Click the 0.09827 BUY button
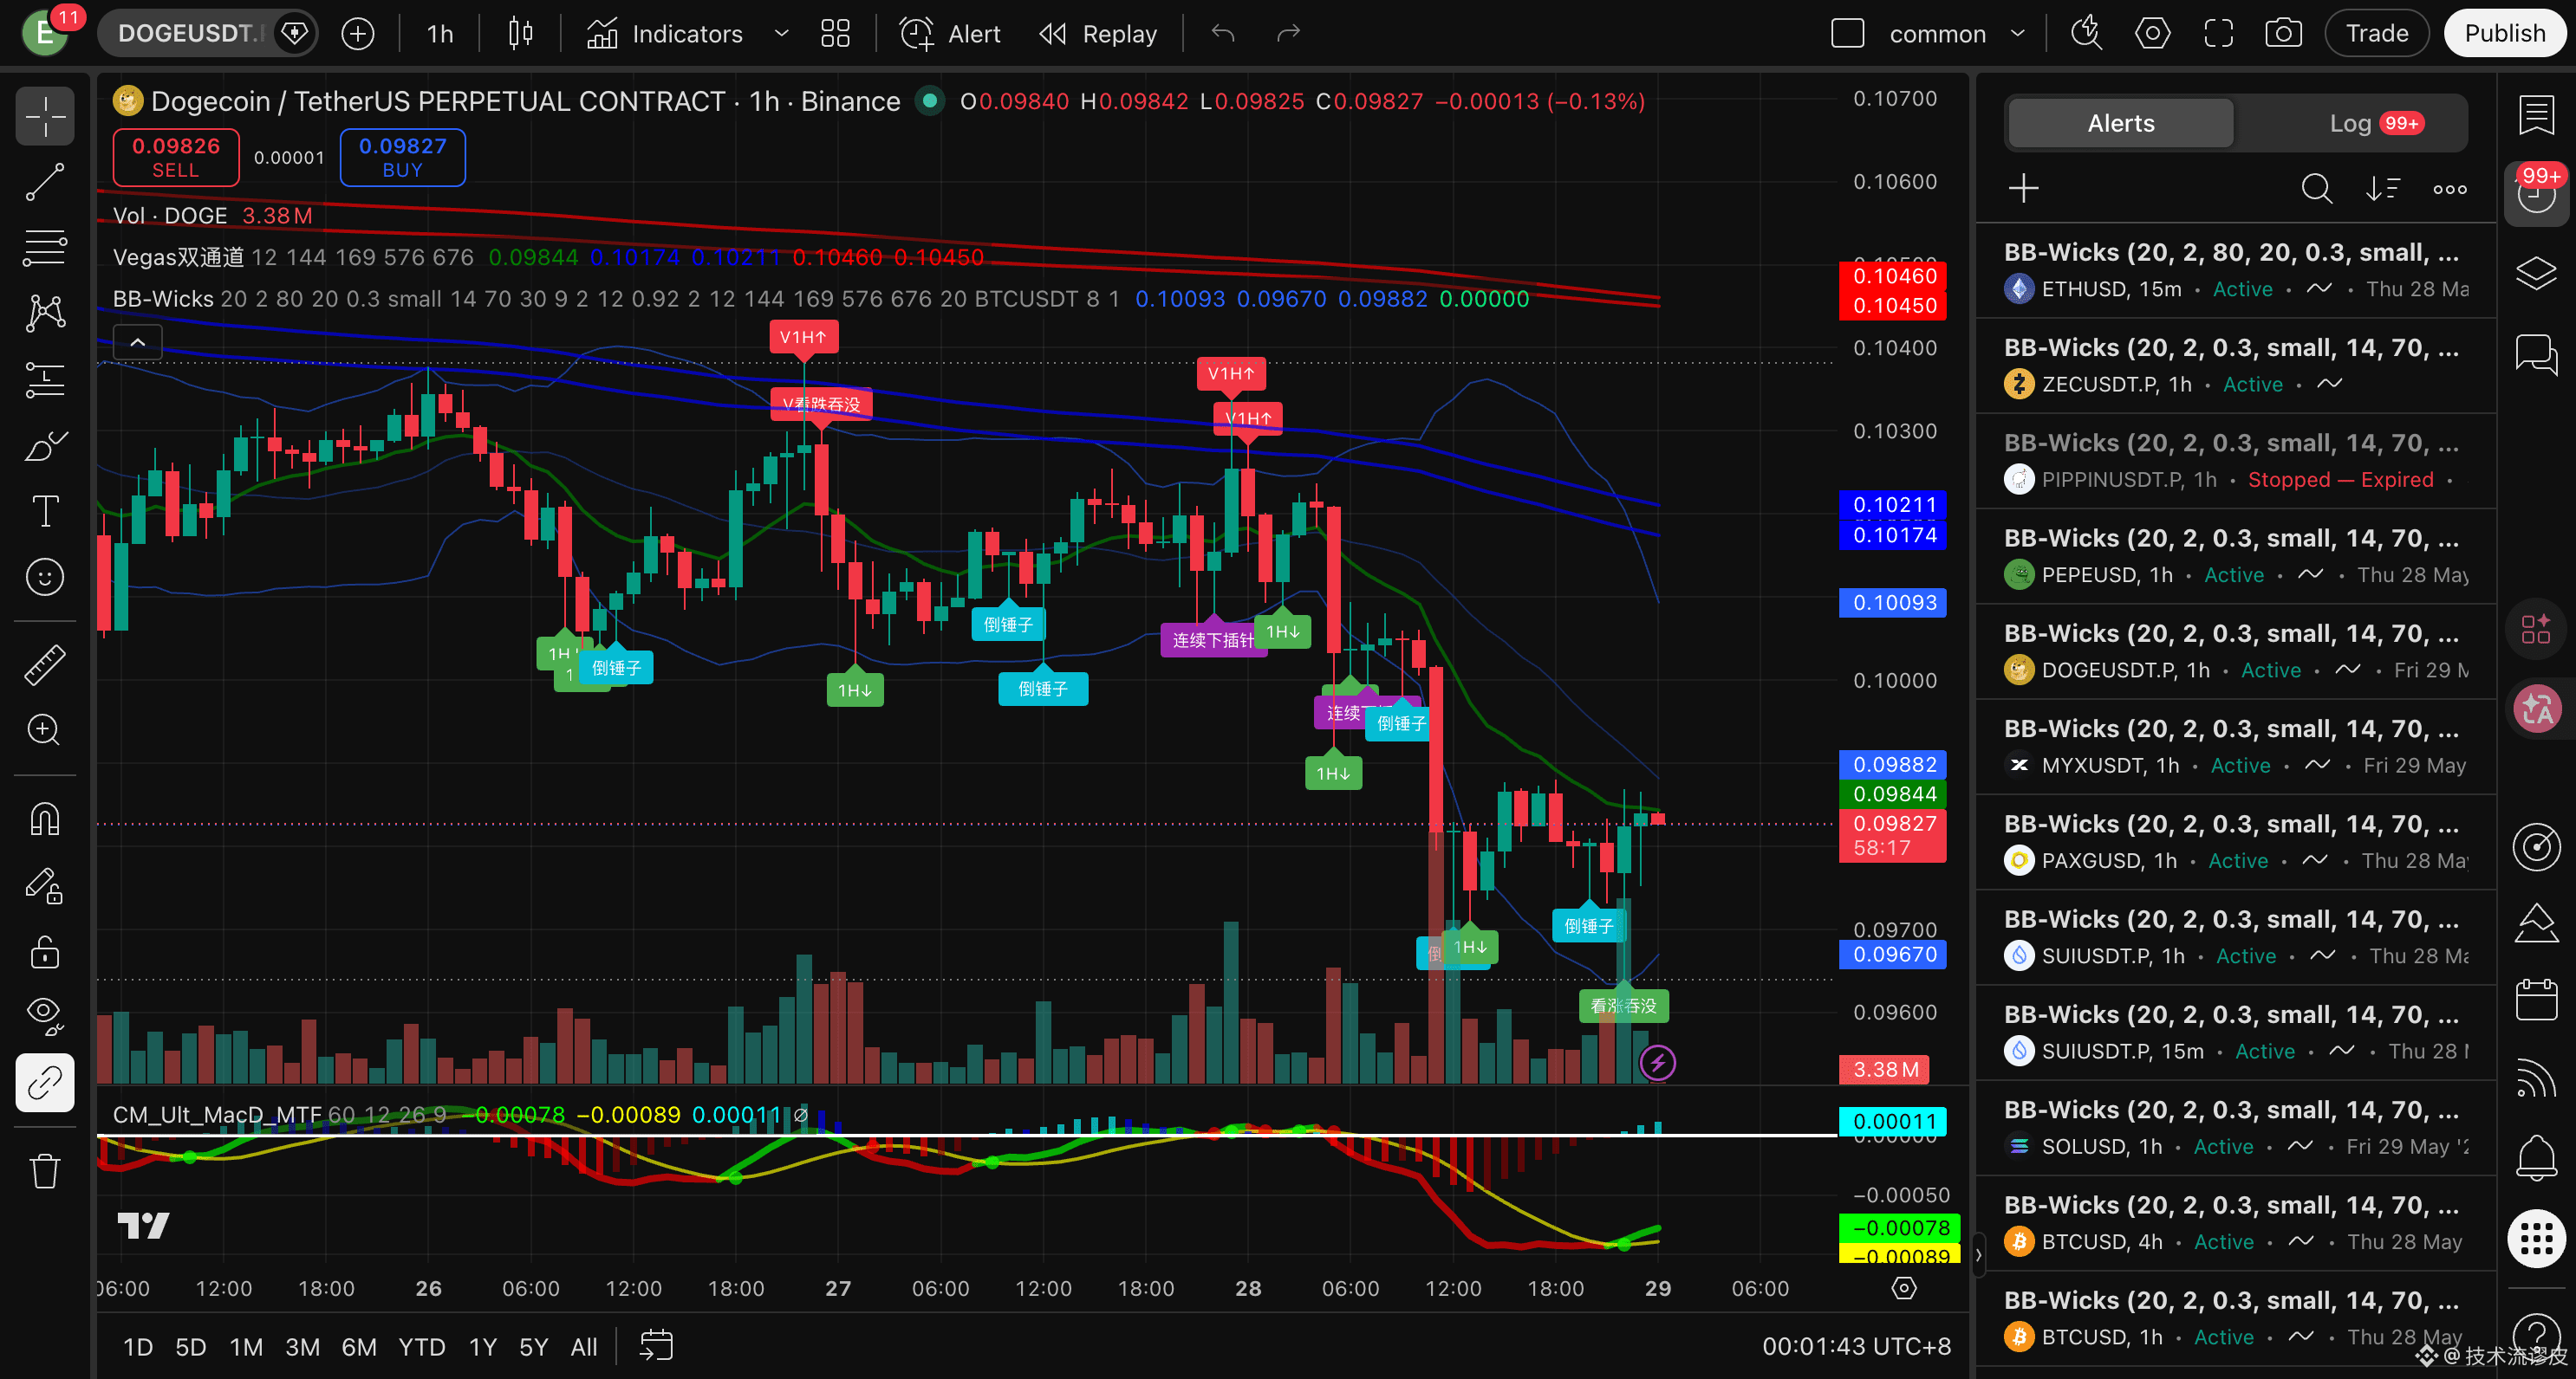The height and width of the screenshot is (1379, 2576). click(402, 158)
